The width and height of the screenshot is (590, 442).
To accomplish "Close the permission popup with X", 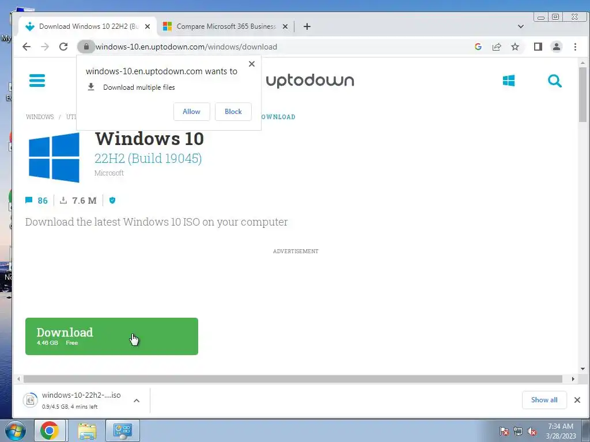I will tap(252, 64).
